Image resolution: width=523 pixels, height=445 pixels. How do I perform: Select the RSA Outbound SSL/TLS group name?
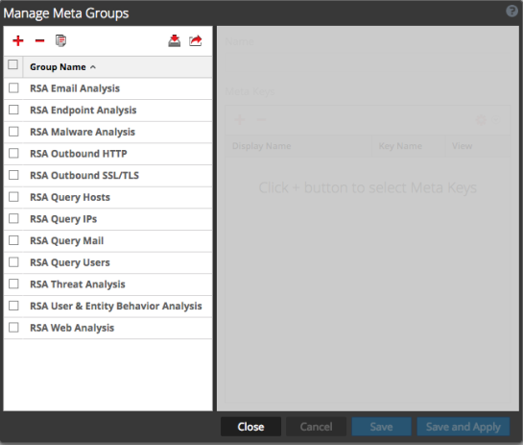tap(84, 175)
